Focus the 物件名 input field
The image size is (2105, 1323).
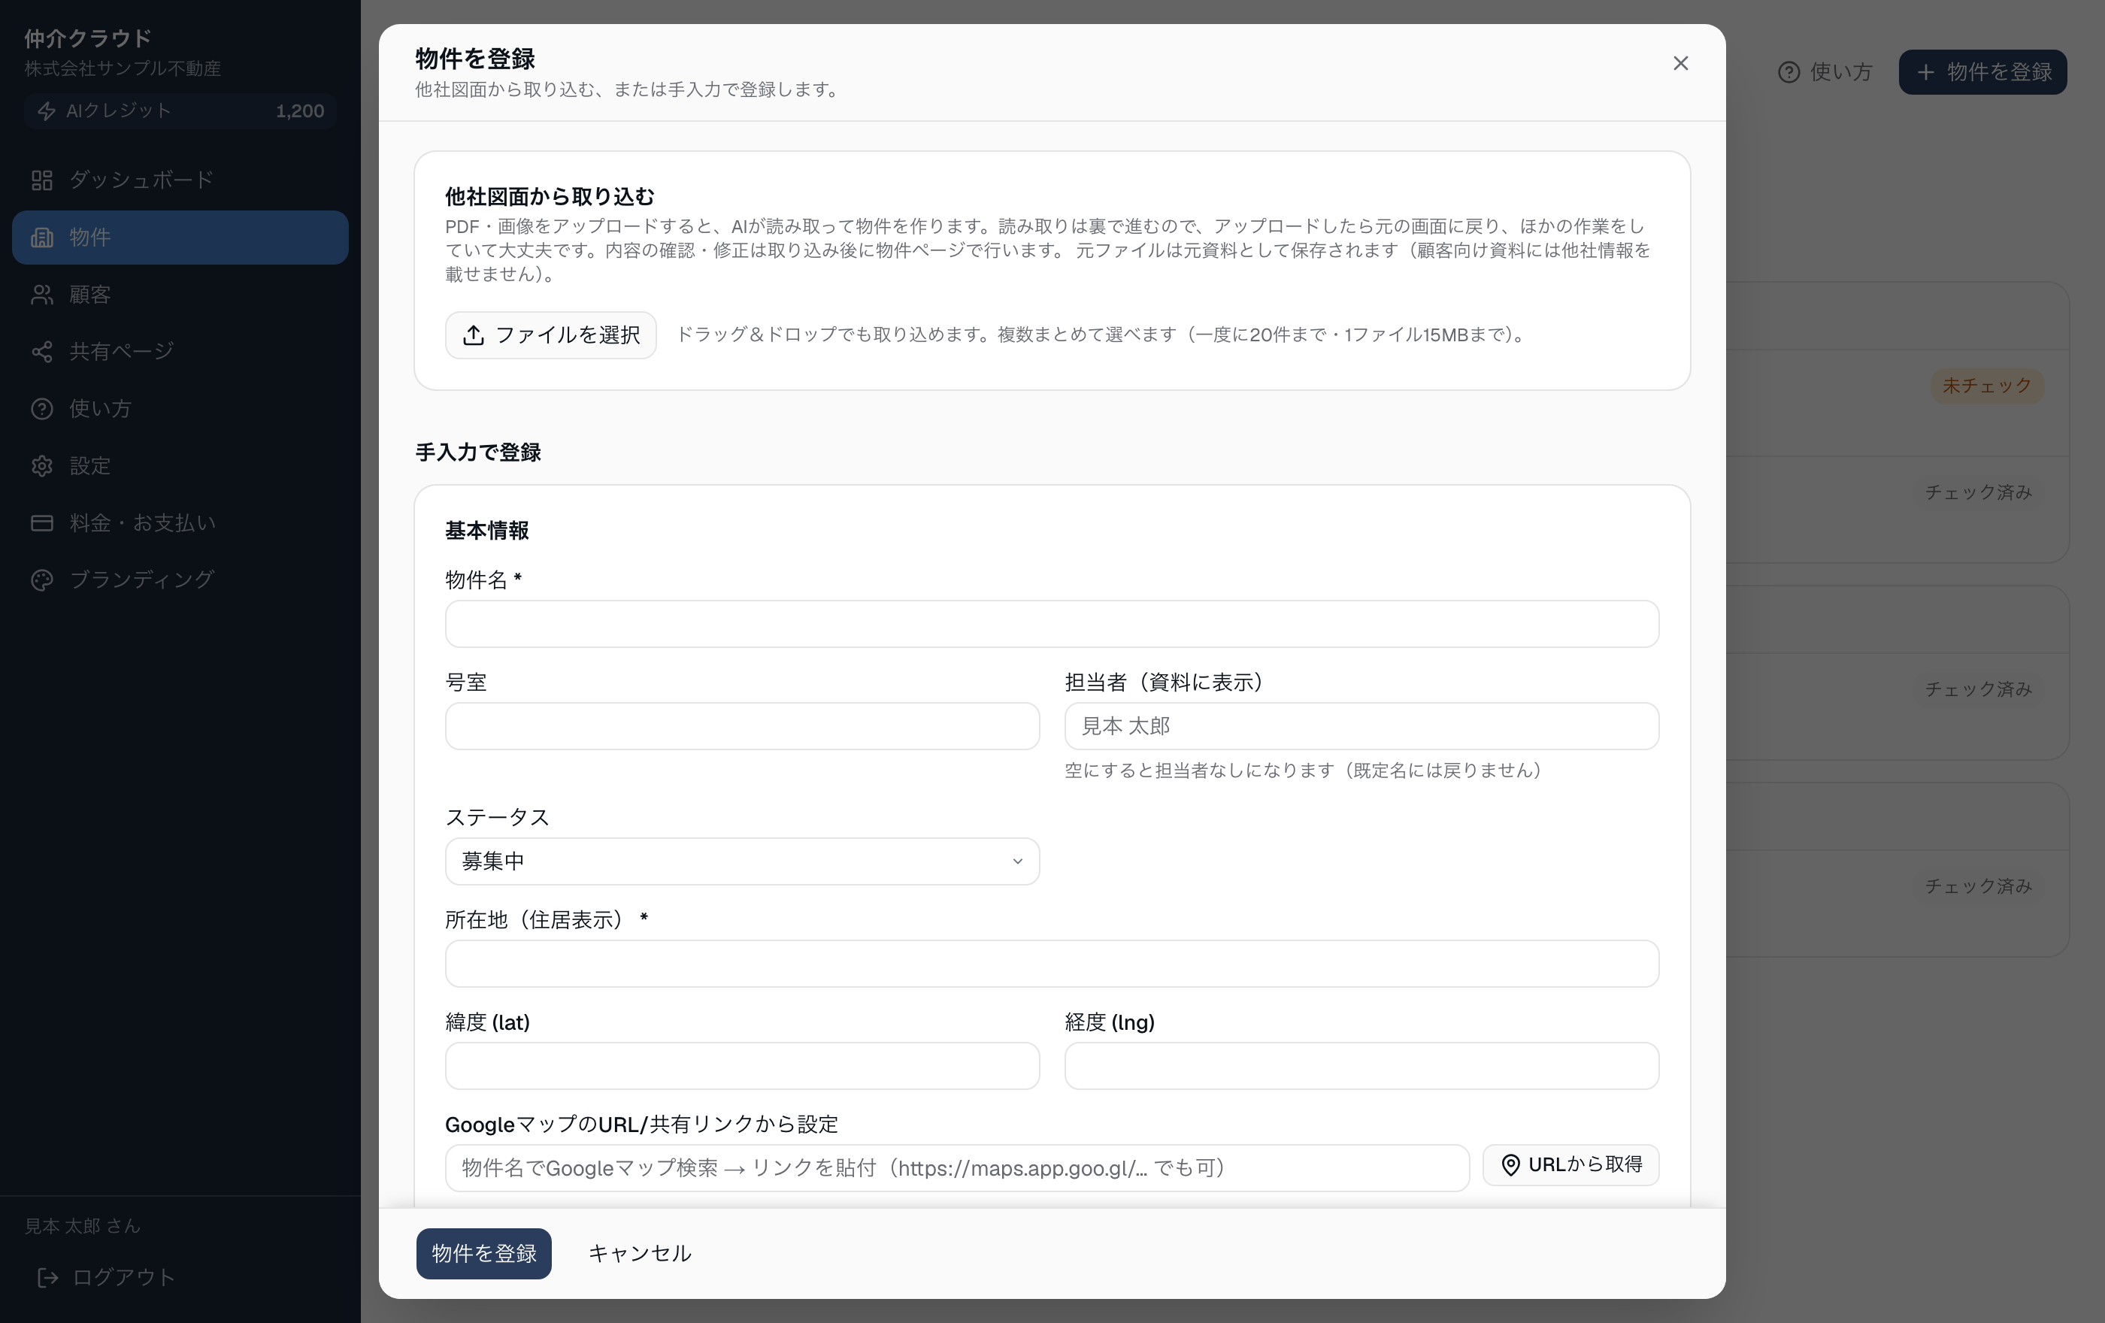pyautogui.click(x=1052, y=624)
